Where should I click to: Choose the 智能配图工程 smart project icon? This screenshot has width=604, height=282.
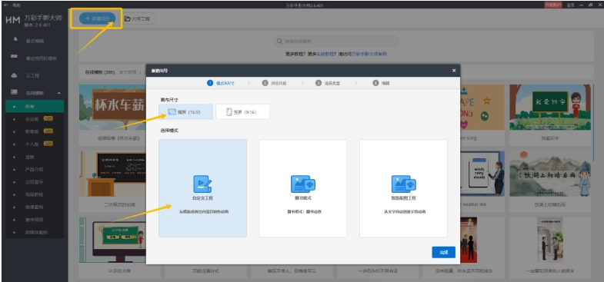[403, 184]
